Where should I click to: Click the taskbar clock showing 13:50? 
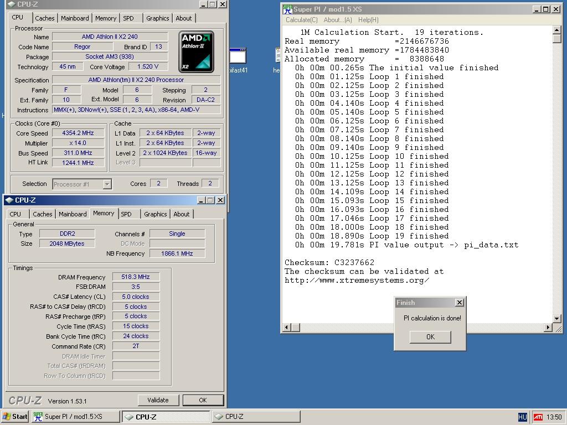554,417
